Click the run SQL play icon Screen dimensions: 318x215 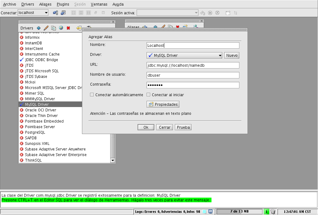coord(210,13)
